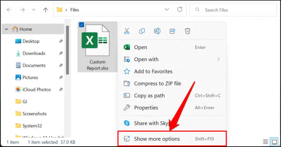Choose Compress to ZIP file
Viewport: 281px width, 147px height.
(157, 84)
